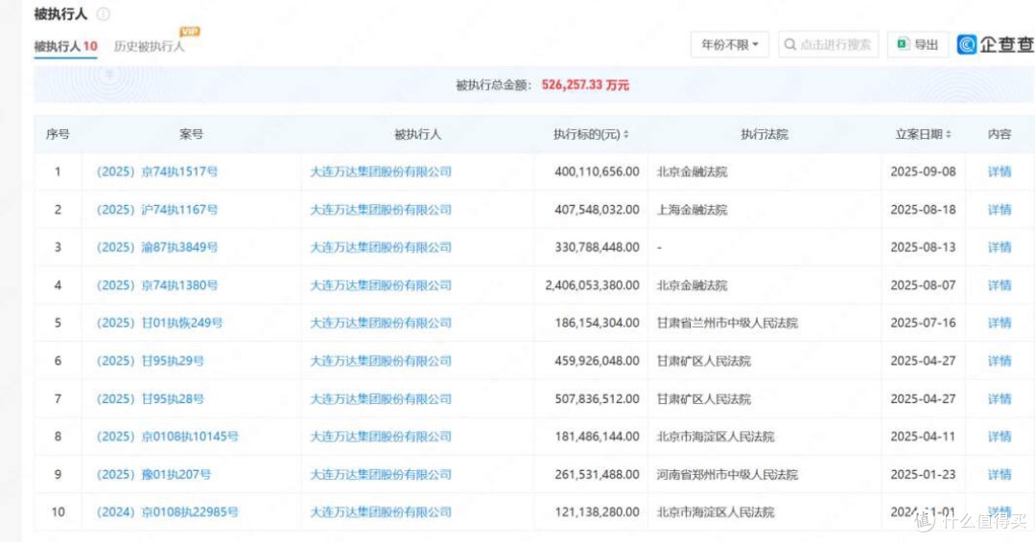Click the search magnifier icon in search box

(789, 45)
